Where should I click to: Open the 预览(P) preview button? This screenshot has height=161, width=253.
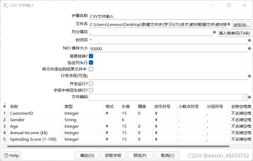point(140,156)
